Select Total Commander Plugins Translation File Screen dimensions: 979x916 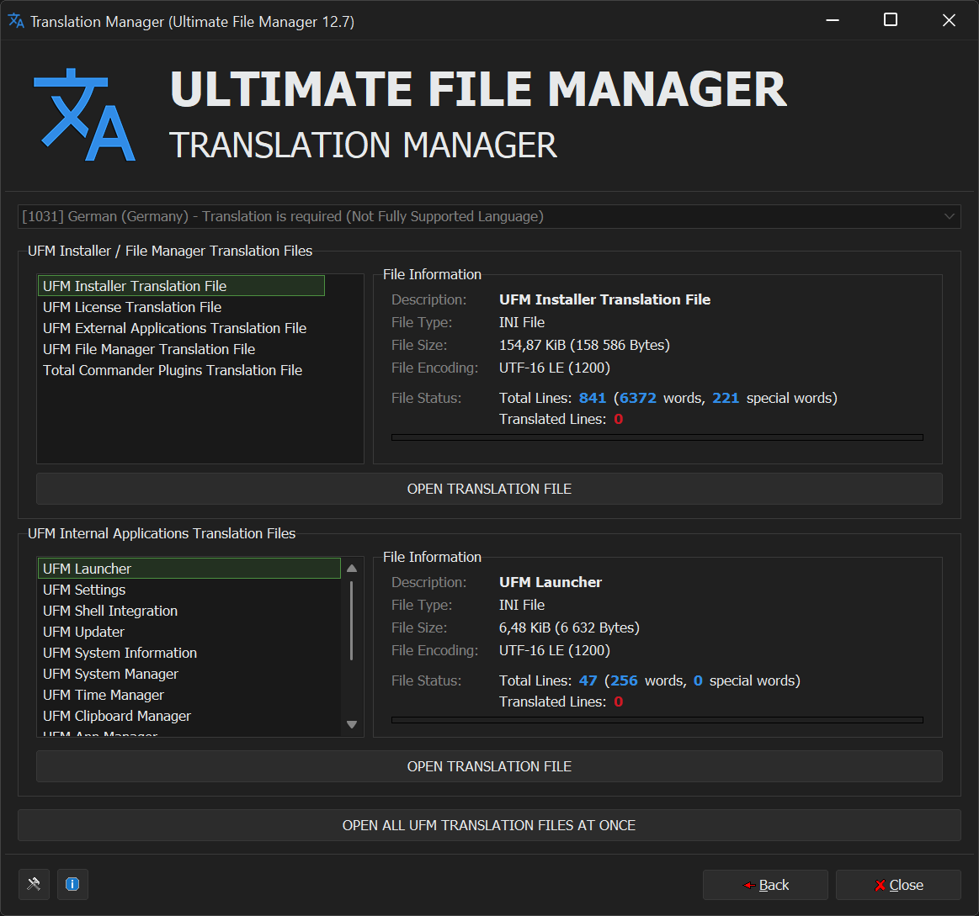coord(173,370)
